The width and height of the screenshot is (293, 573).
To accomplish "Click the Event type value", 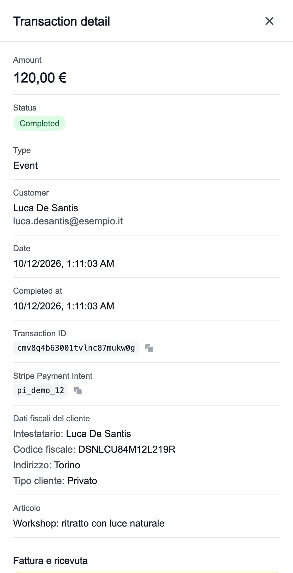I will coord(26,165).
